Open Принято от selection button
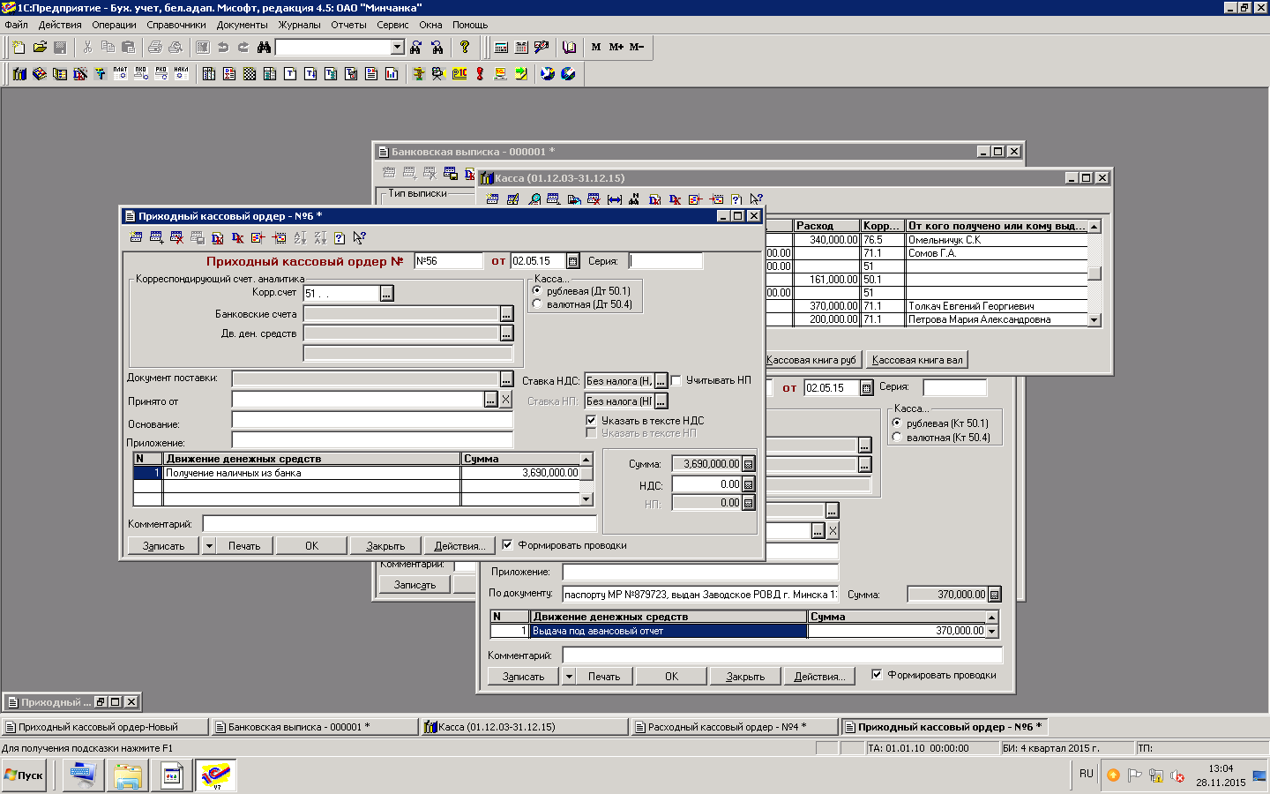Viewport: 1270px width, 794px height. point(490,401)
